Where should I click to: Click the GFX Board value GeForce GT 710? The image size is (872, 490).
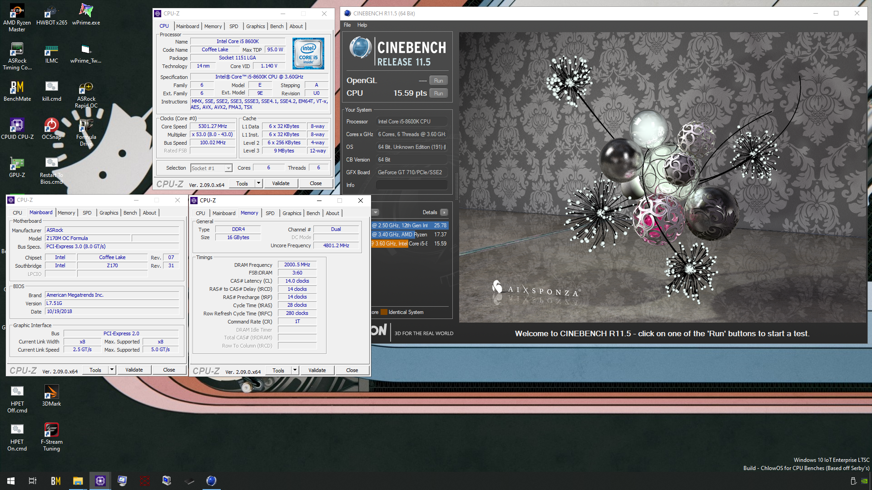coord(411,172)
